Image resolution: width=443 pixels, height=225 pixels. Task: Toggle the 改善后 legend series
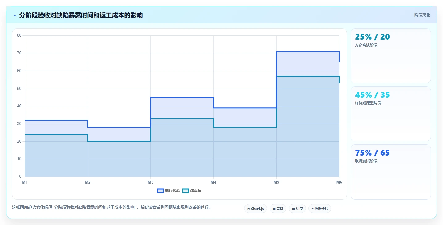192,190
